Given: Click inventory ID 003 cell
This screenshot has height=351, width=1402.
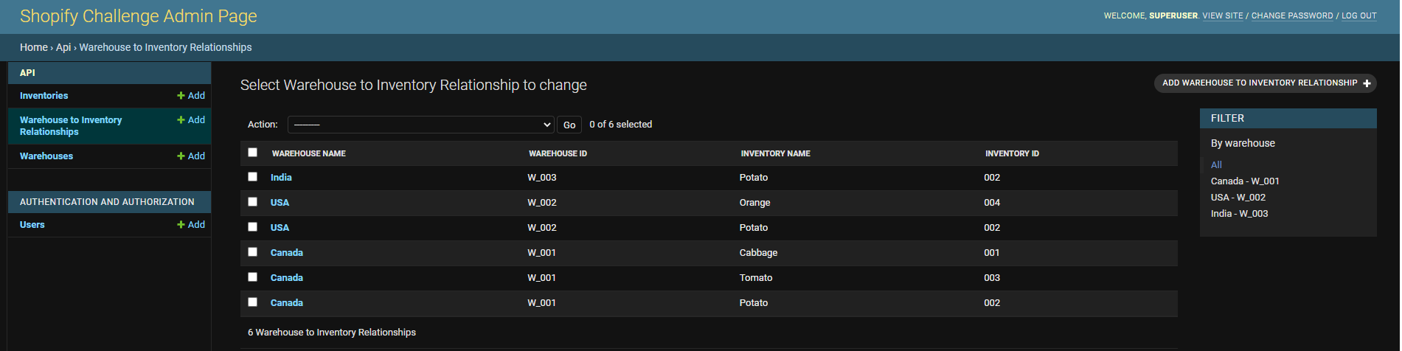Looking at the screenshot, I should (x=992, y=278).
